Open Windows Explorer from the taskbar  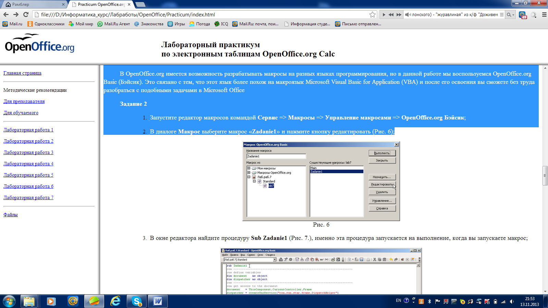tap(29, 301)
